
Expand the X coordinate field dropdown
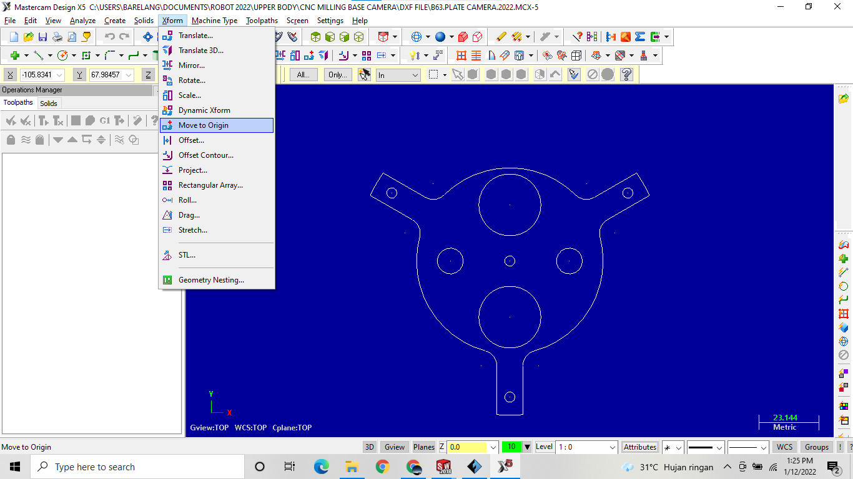(59, 74)
